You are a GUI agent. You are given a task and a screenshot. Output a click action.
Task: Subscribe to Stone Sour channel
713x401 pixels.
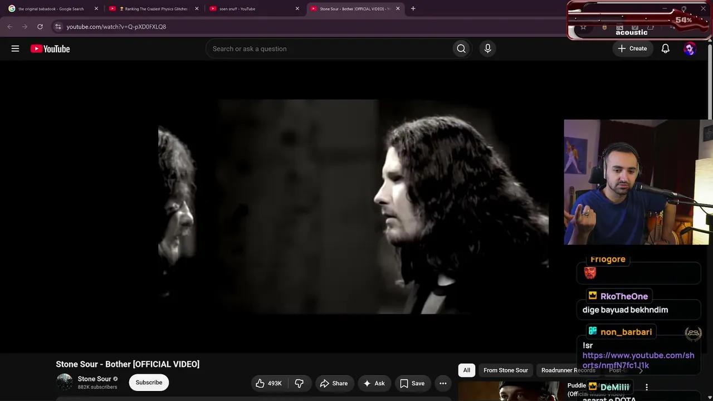[149, 383]
